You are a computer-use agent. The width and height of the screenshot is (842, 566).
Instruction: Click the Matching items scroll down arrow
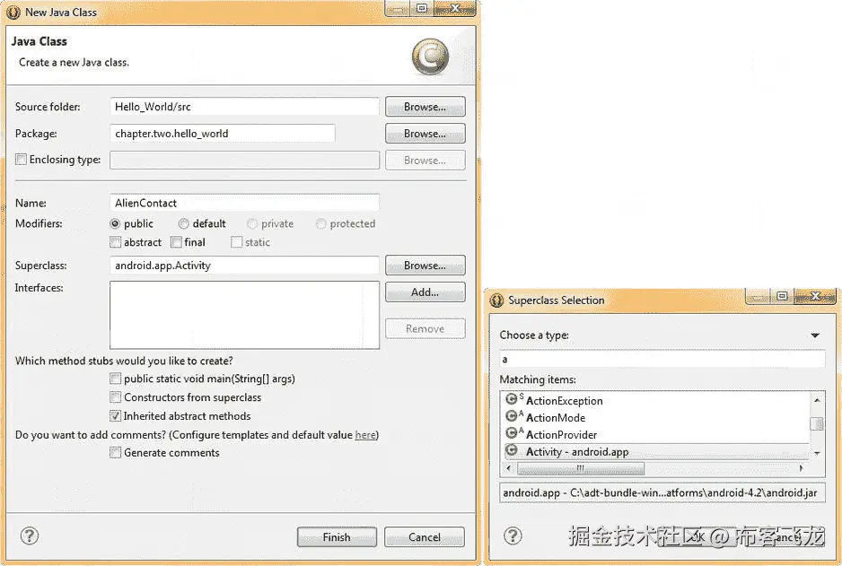(x=817, y=453)
